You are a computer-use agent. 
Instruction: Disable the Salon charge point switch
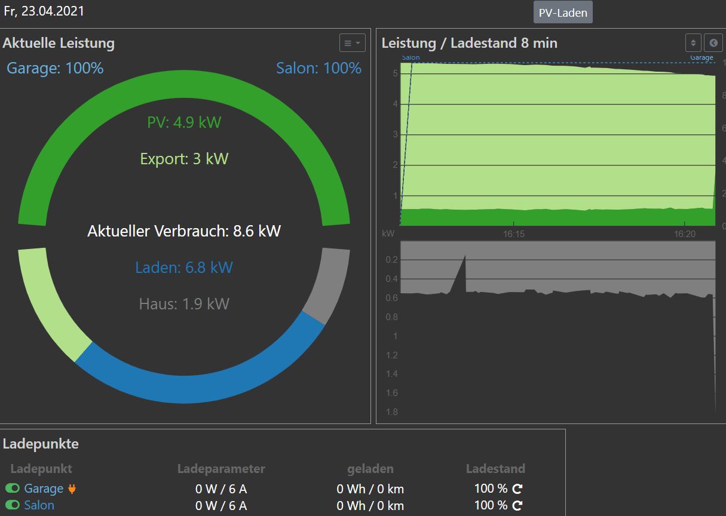(13, 505)
